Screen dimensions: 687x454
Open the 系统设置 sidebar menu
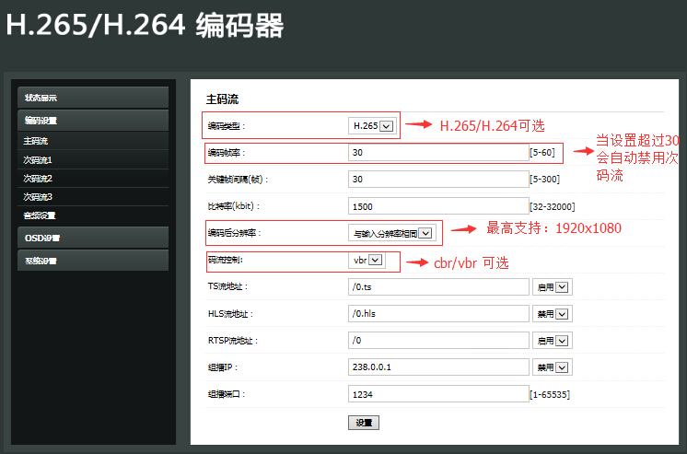93,261
